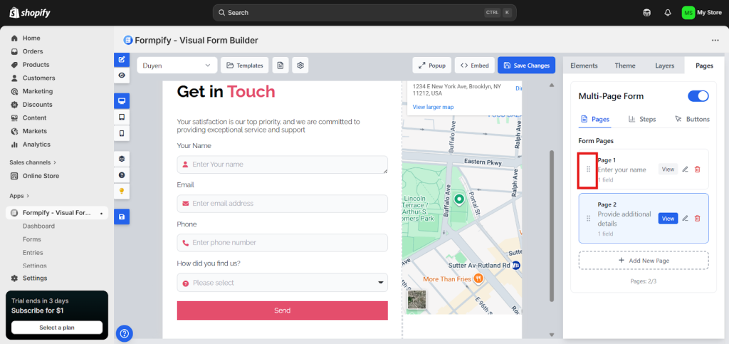Click the Add New Page button
Image resolution: width=729 pixels, height=344 pixels.
(643, 261)
